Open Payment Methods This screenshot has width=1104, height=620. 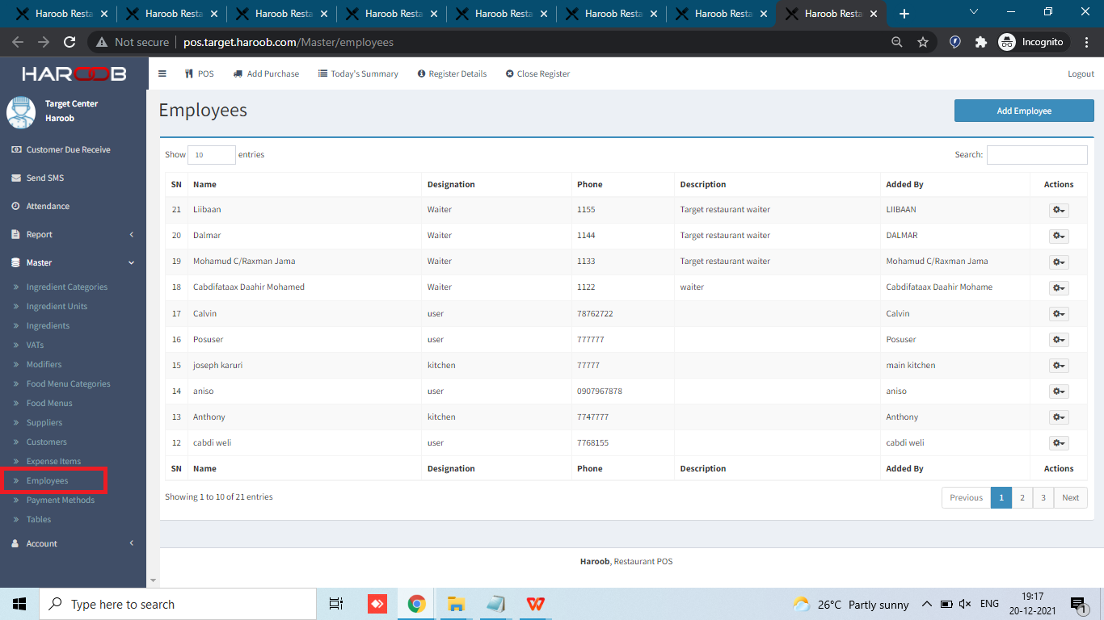(x=60, y=500)
